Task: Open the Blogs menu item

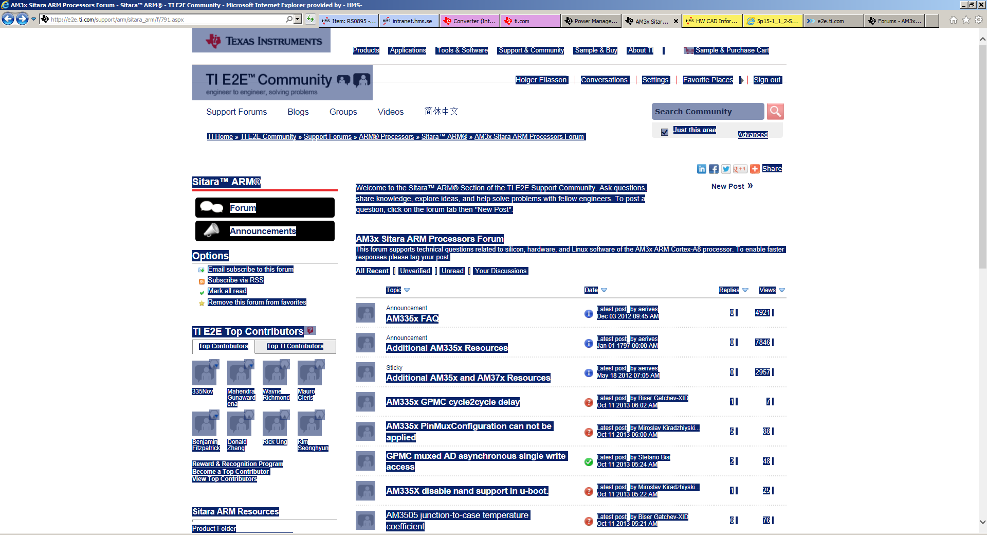Action: (298, 112)
